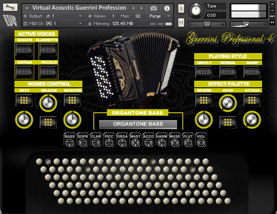
Task: Choose the HARM register icon
Action: click(x=162, y=139)
